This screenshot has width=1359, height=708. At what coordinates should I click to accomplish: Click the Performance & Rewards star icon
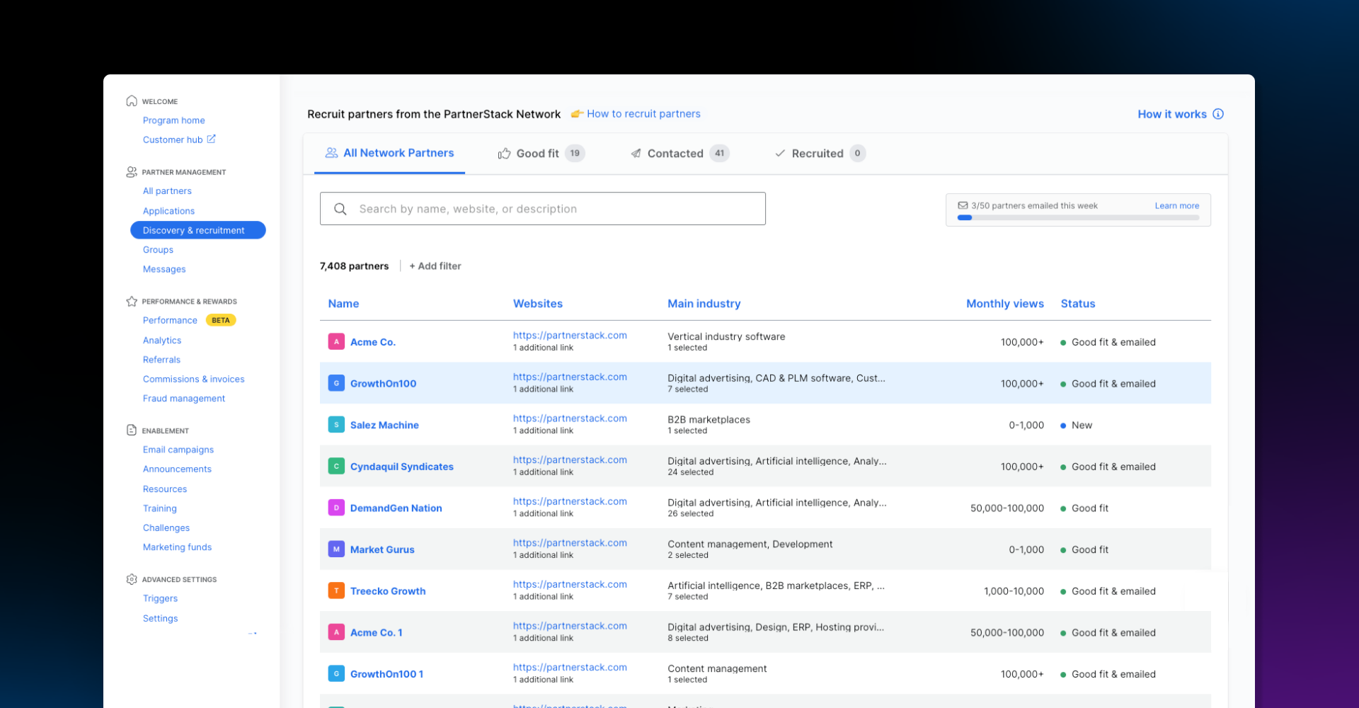tap(132, 302)
